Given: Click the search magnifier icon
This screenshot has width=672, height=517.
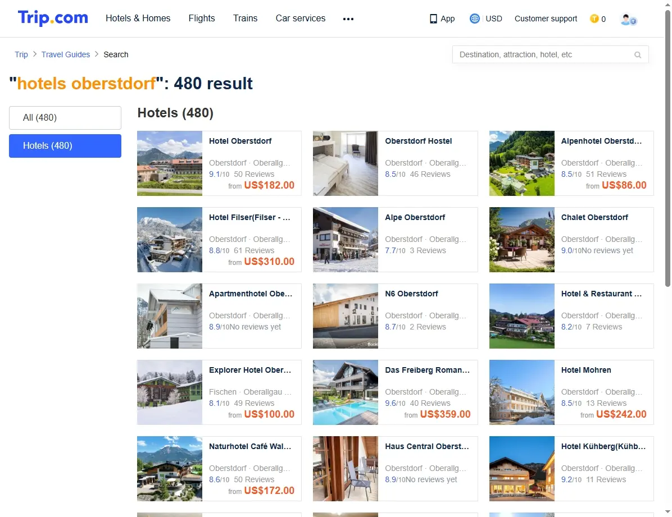Looking at the screenshot, I should point(638,55).
